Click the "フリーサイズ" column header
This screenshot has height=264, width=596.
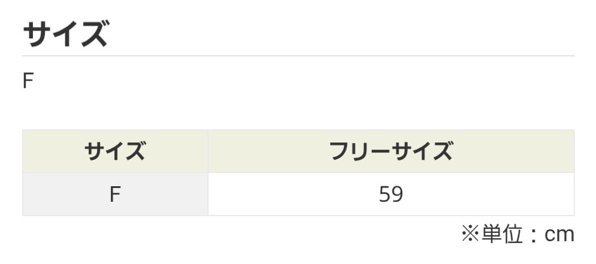[391, 151]
